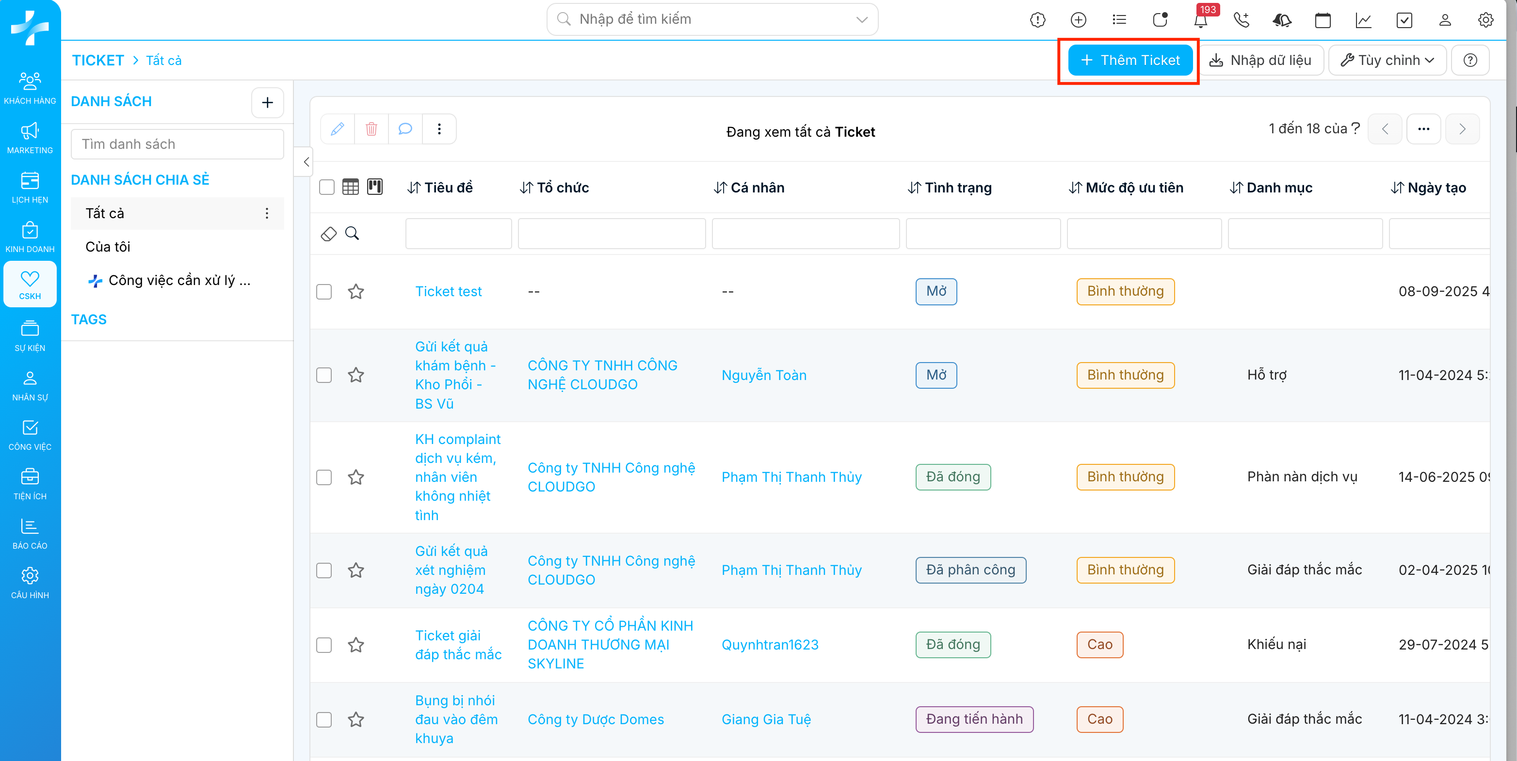The height and width of the screenshot is (761, 1517).
Task: Expand the Tùy chỉnh dropdown
Action: pyautogui.click(x=1388, y=60)
